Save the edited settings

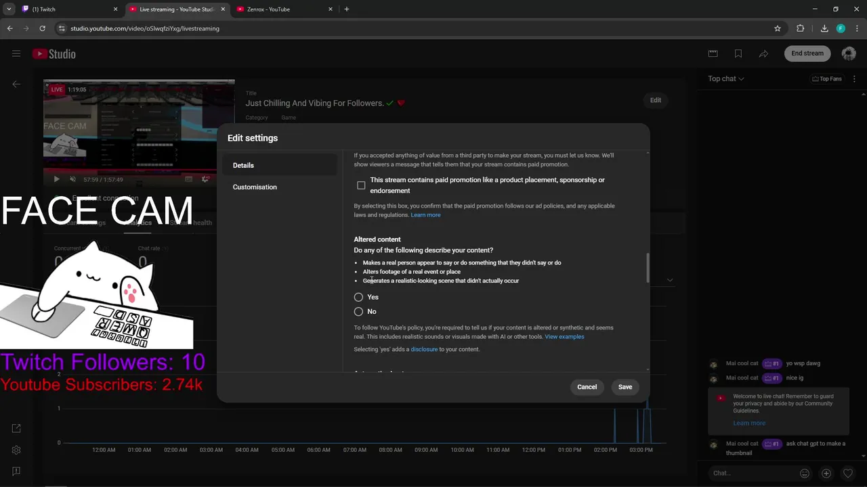[625, 387]
